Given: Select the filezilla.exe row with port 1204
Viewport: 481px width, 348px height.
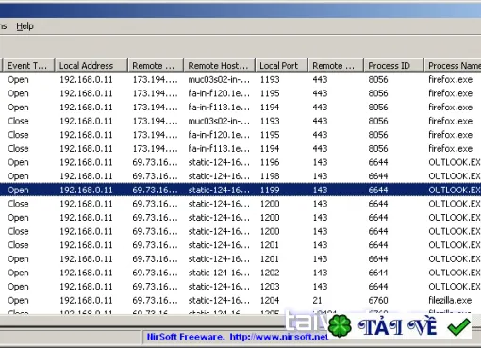Looking at the screenshot, I should [240, 301].
